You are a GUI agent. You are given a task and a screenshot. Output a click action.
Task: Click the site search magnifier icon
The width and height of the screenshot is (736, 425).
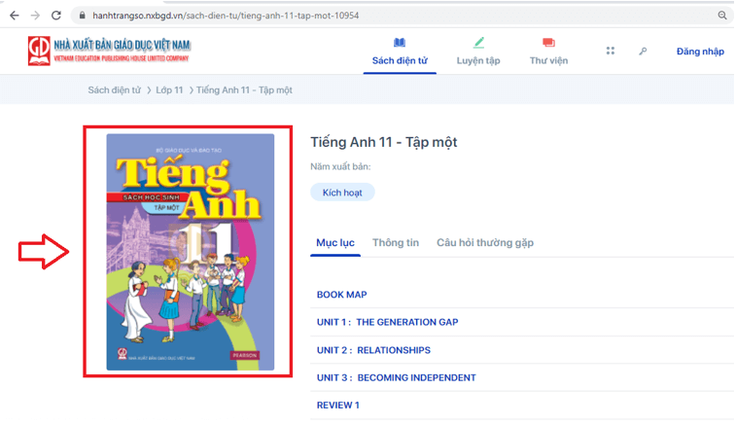(643, 51)
